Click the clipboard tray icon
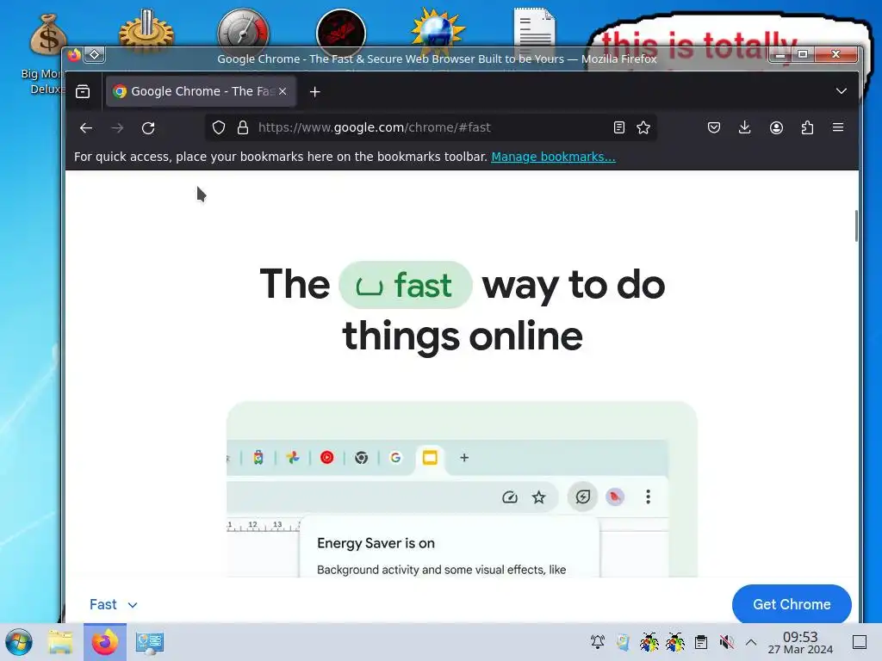The width and height of the screenshot is (882, 661). tap(701, 642)
